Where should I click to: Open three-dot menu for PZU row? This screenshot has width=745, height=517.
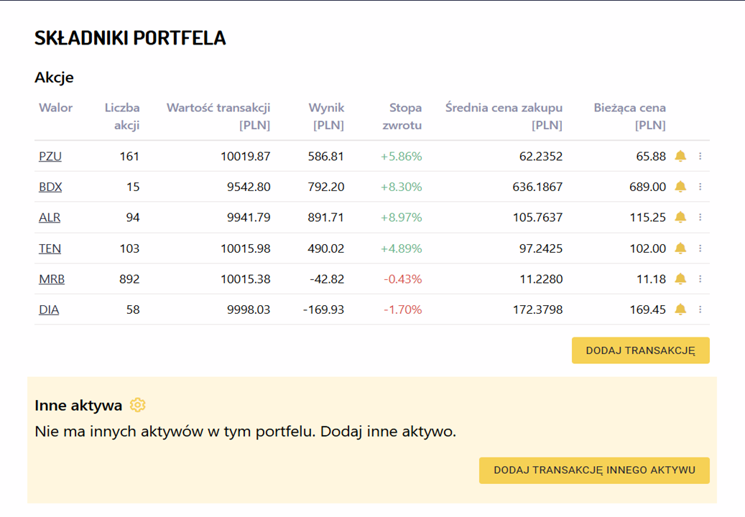point(700,156)
